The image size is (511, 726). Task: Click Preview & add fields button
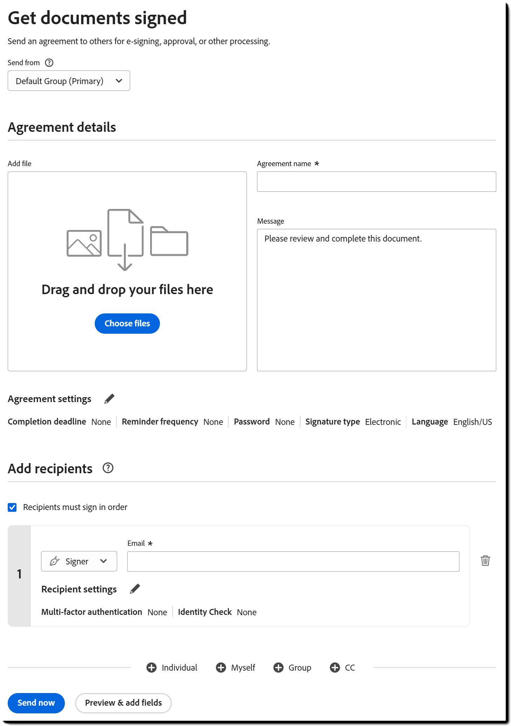(x=123, y=703)
